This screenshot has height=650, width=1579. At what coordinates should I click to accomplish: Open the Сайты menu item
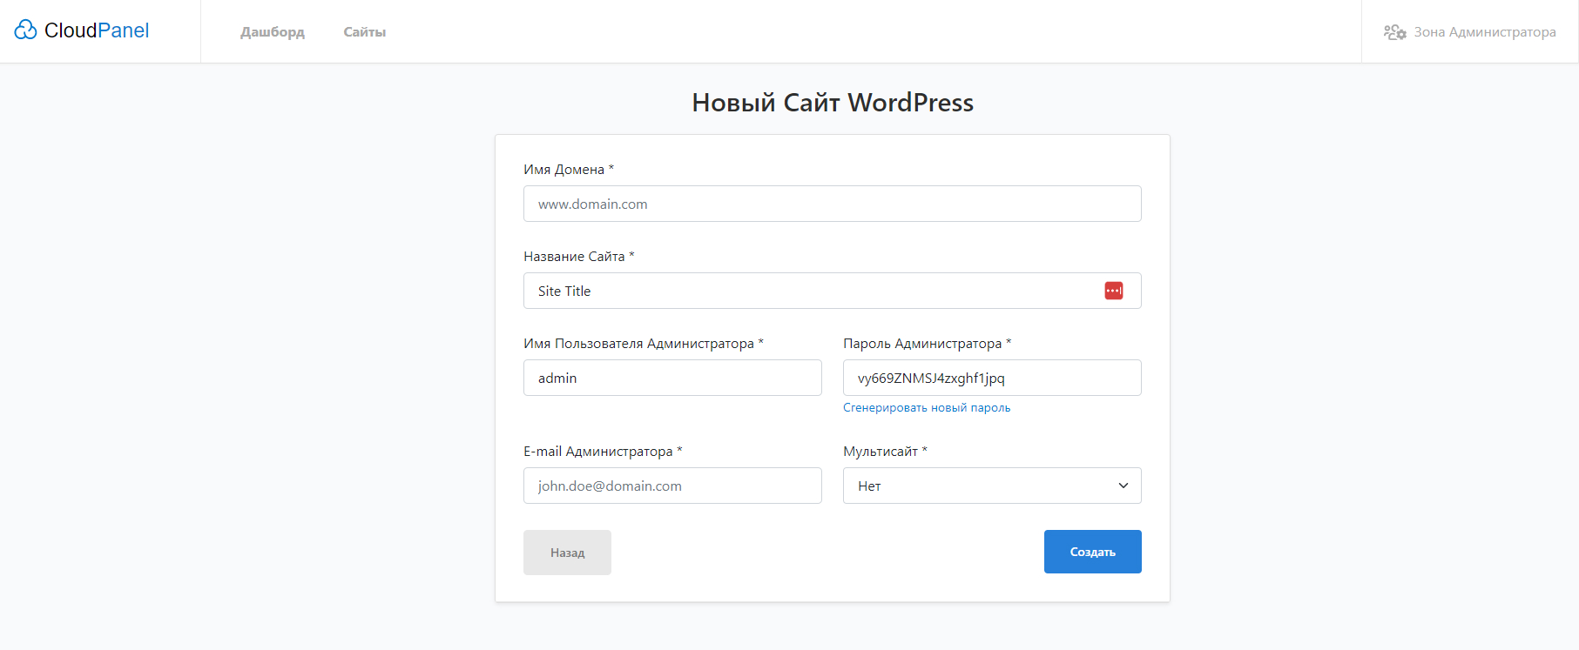[364, 32]
